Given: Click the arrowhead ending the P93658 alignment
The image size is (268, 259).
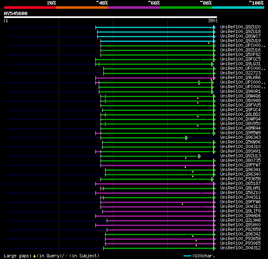Looking at the screenshot, I should 213,179.
